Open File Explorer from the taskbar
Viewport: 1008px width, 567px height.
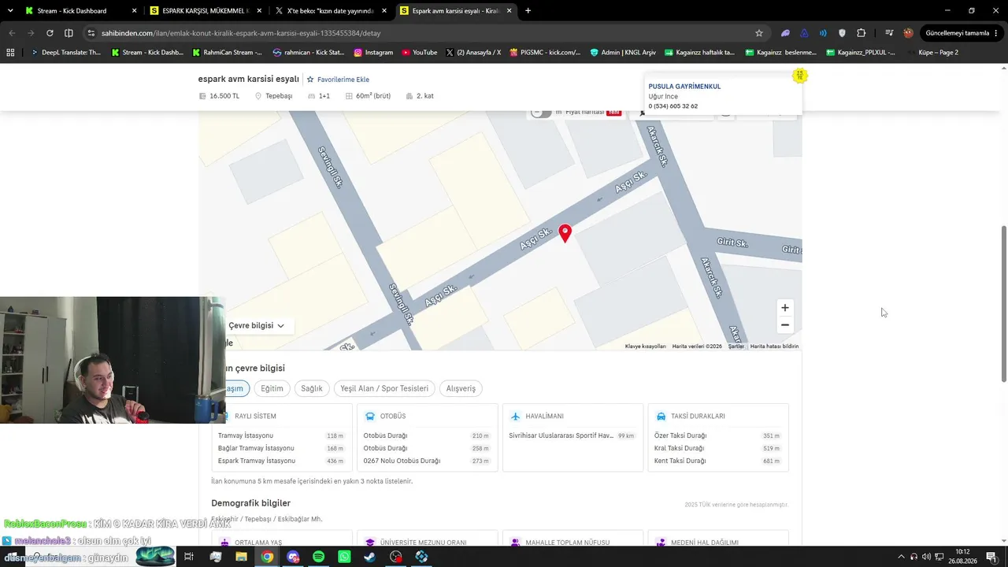(241, 557)
